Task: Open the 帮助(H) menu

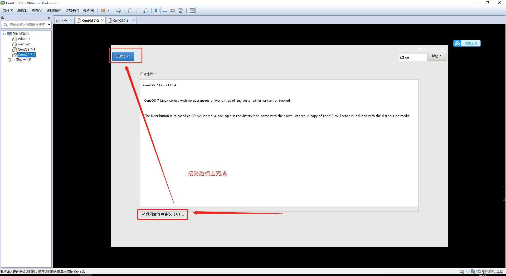Action: click(89, 11)
